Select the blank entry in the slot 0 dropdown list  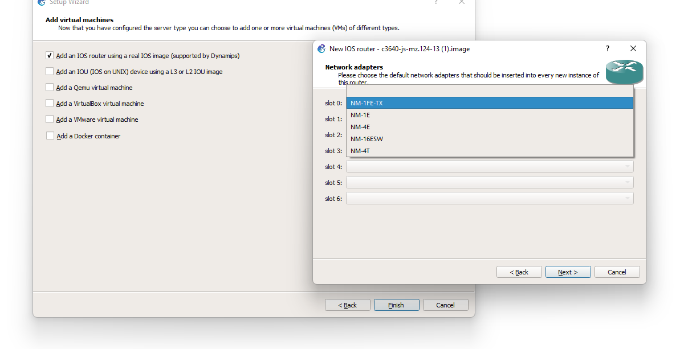490,91
